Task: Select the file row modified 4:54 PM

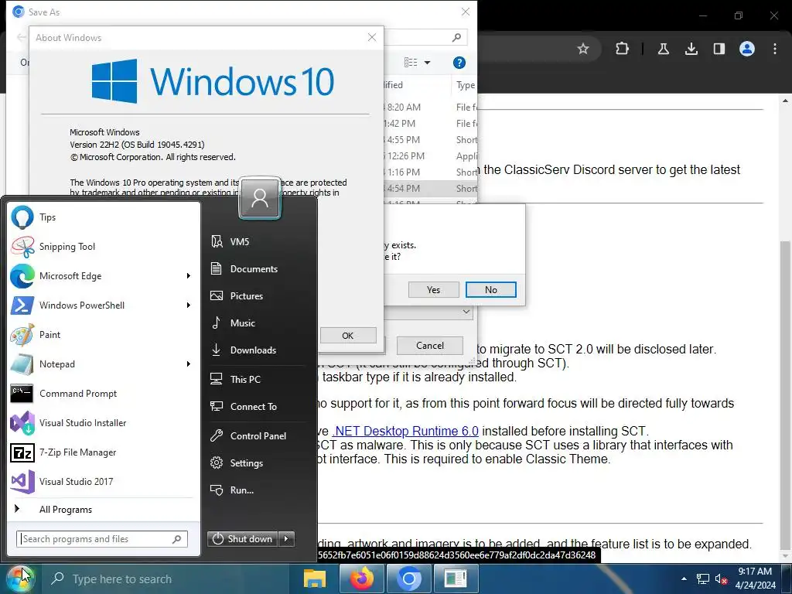Action: 430,189
